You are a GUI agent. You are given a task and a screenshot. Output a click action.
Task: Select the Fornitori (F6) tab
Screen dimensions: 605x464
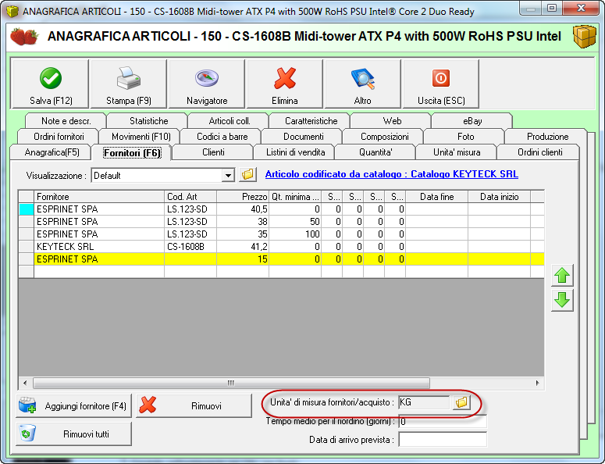tap(132, 153)
